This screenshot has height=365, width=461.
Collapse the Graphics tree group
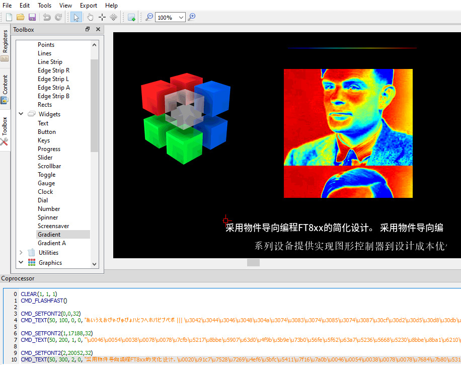tap(21, 262)
